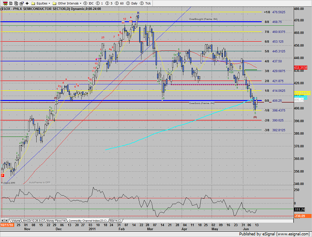The height and width of the screenshot is (237, 312).
Task: Click the 2/8 421.875 level label
Action: pos(274,81)
